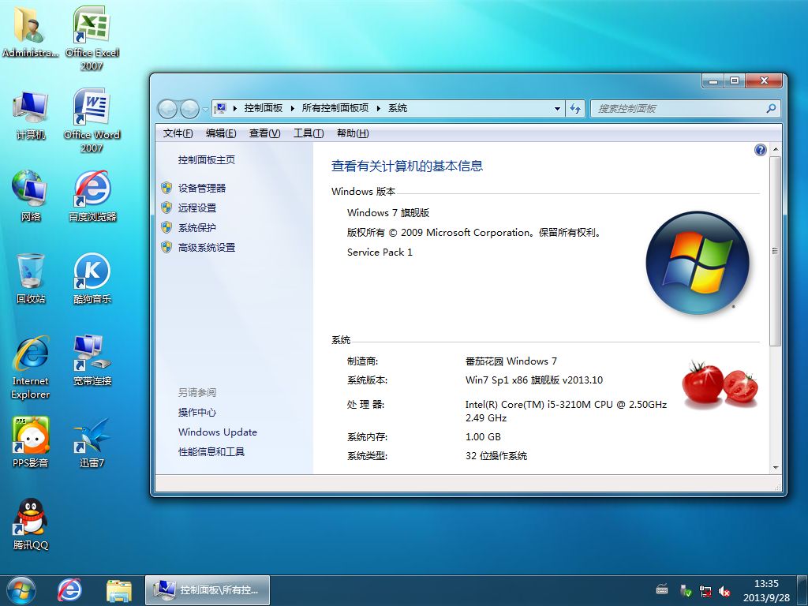
Task: Launch Office Excel 2007 shortcut
Action: [92, 38]
